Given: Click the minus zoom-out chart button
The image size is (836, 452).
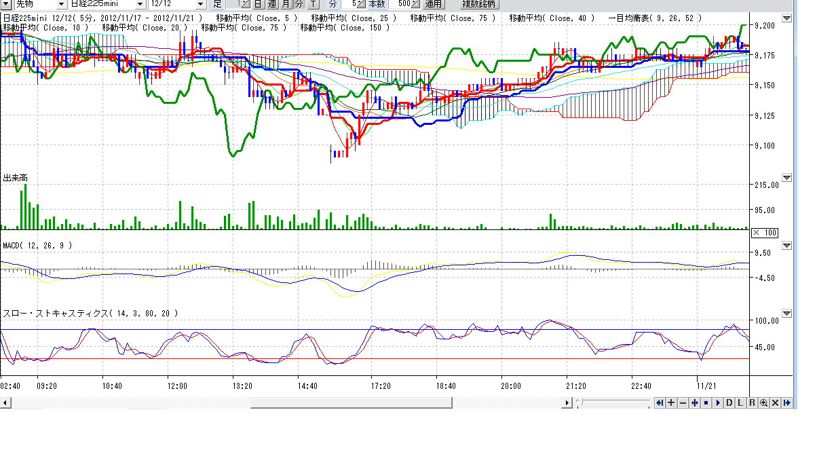Looking at the screenshot, I should 683,402.
